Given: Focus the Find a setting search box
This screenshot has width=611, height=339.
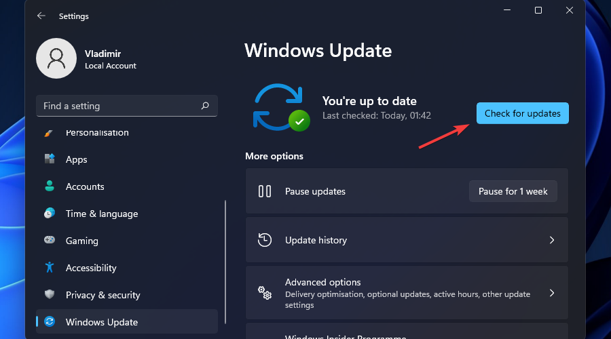Looking at the screenshot, I should [127, 106].
